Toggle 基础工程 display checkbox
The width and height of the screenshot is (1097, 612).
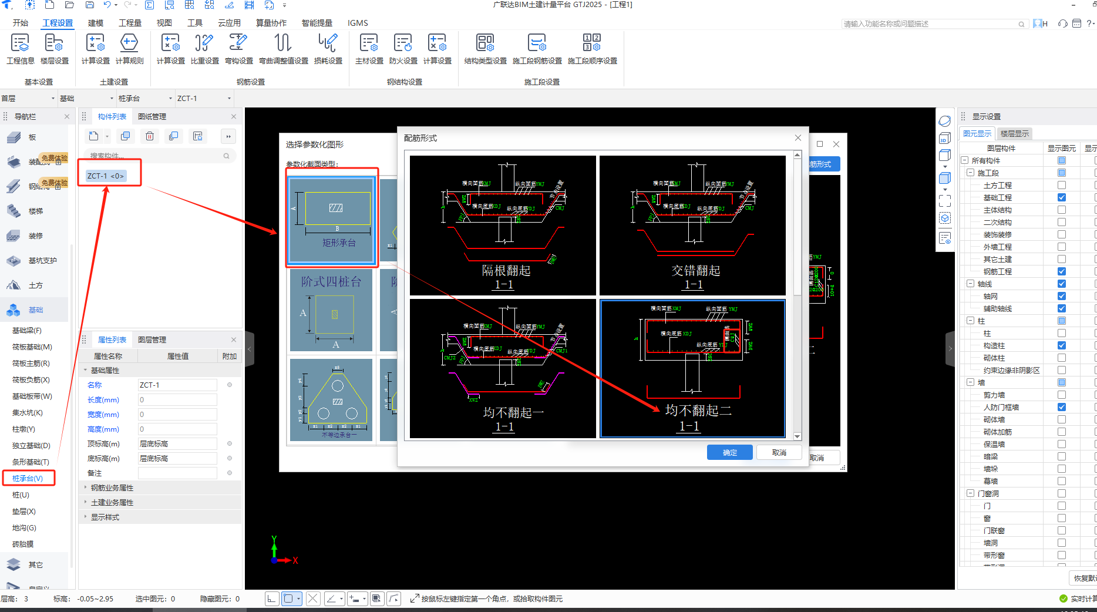click(x=1062, y=197)
